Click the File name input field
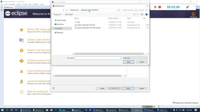The width and height of the screenshot is (200, 112). pyautogui.click(x=98, y=58)
